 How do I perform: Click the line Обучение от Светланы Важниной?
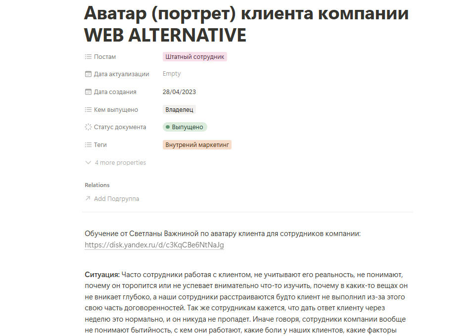click(223, 234)
